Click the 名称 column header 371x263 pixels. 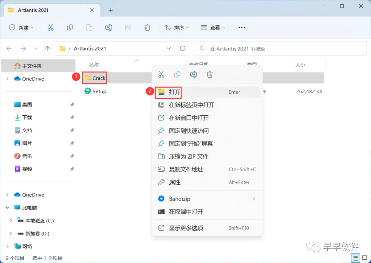94,65
